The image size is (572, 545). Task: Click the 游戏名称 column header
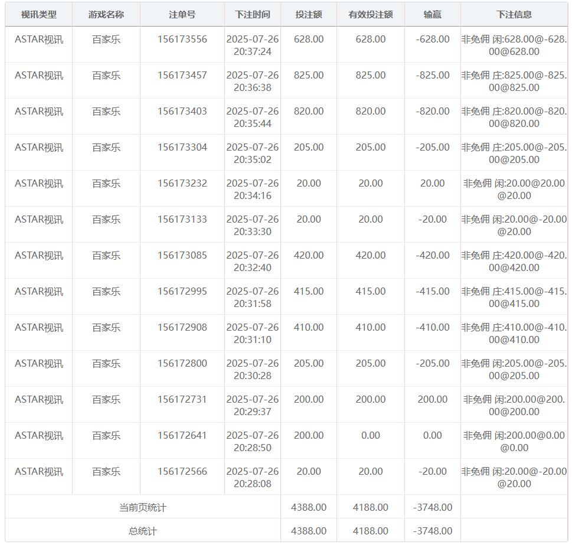106,14
